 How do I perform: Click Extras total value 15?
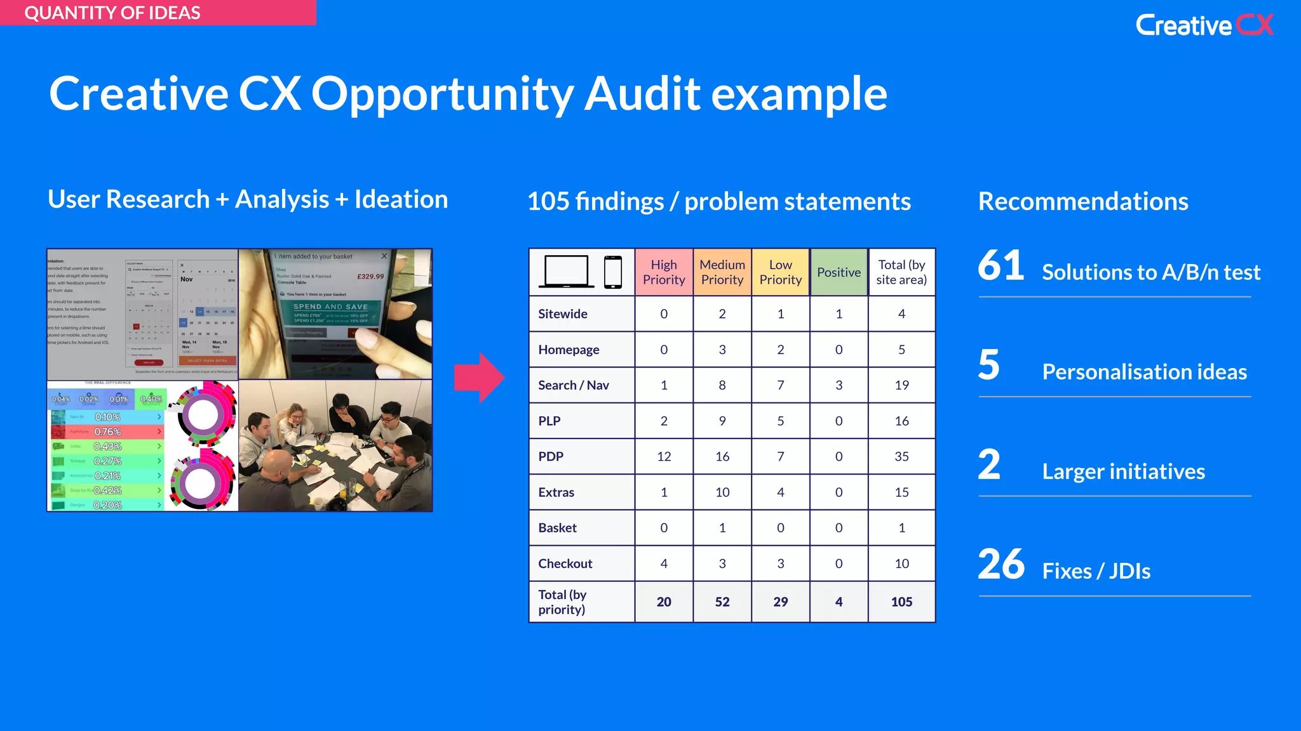901,492
